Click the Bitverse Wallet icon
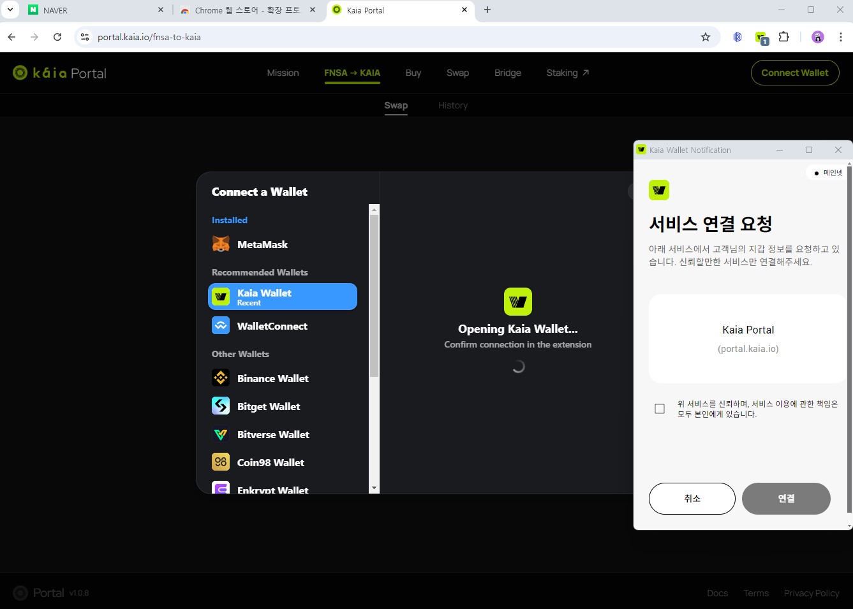853x609 pixels. (221, 434)
